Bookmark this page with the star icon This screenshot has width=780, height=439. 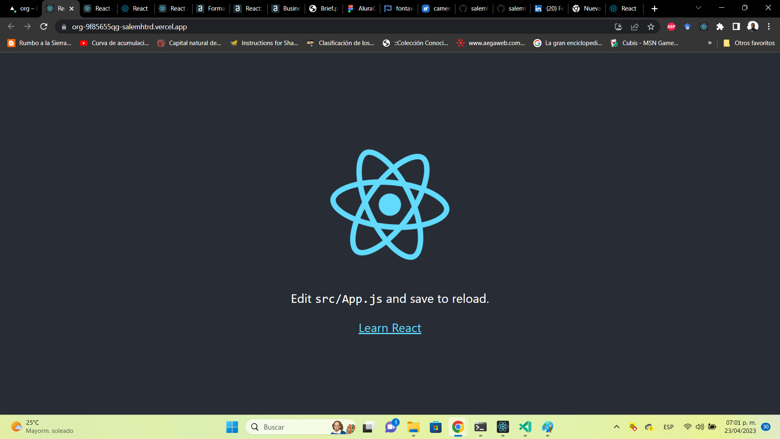[651, 27]
